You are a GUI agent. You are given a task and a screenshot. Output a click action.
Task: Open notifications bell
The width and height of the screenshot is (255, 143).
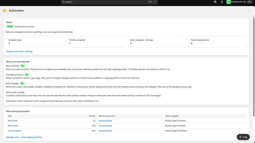click(222, 2)
